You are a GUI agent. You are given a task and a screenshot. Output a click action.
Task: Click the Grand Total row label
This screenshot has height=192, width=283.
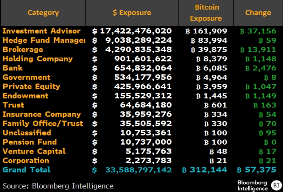pos(27,170)
